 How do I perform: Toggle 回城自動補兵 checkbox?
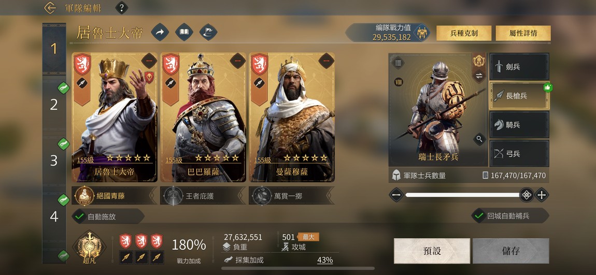pos(478,216)
